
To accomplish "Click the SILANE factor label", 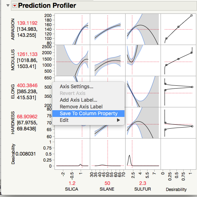I will pos(107,189).
